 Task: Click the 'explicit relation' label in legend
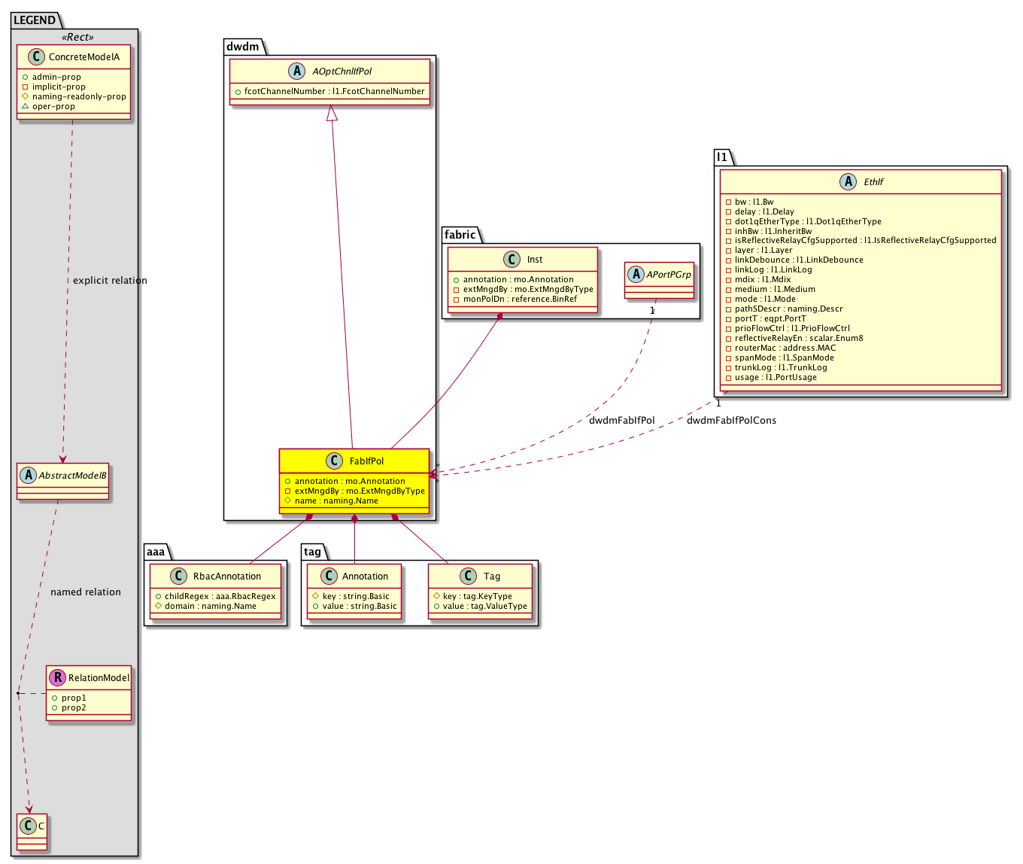(x=110, y=281)
